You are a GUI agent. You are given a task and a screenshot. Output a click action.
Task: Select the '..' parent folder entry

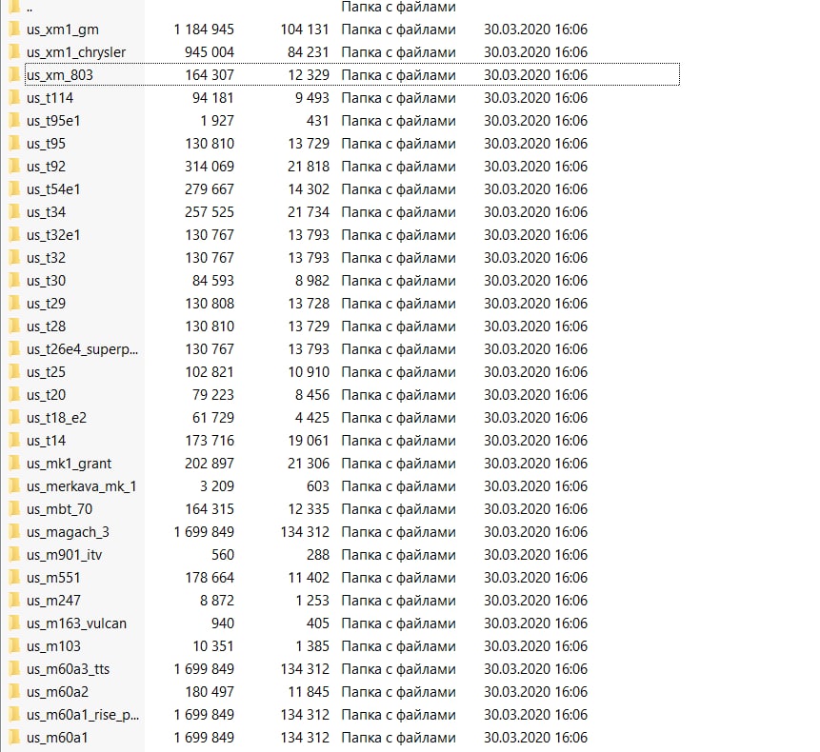pyautogui.click(x=30, y=8)
